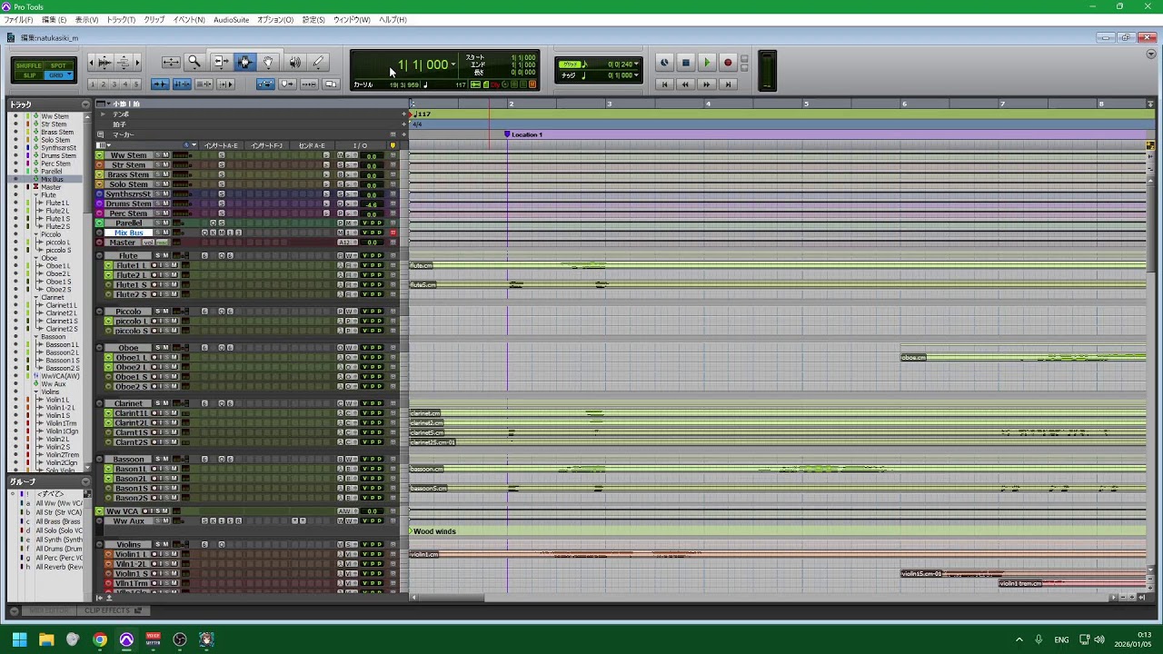Screen dimensions: 1163x654
Task: Click the Online sync clock icon
Action: coord(664,63)
